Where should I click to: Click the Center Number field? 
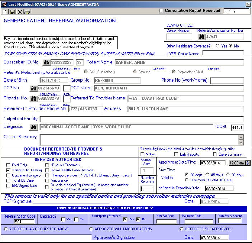tap(179, 37)
